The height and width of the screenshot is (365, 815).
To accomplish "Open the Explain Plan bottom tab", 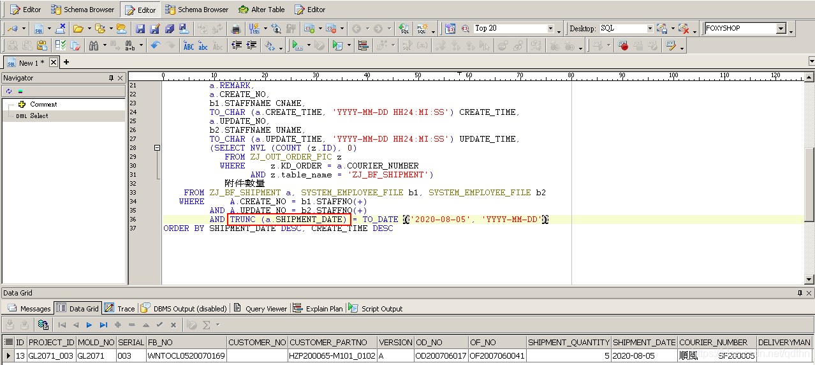I will [318, 308].
